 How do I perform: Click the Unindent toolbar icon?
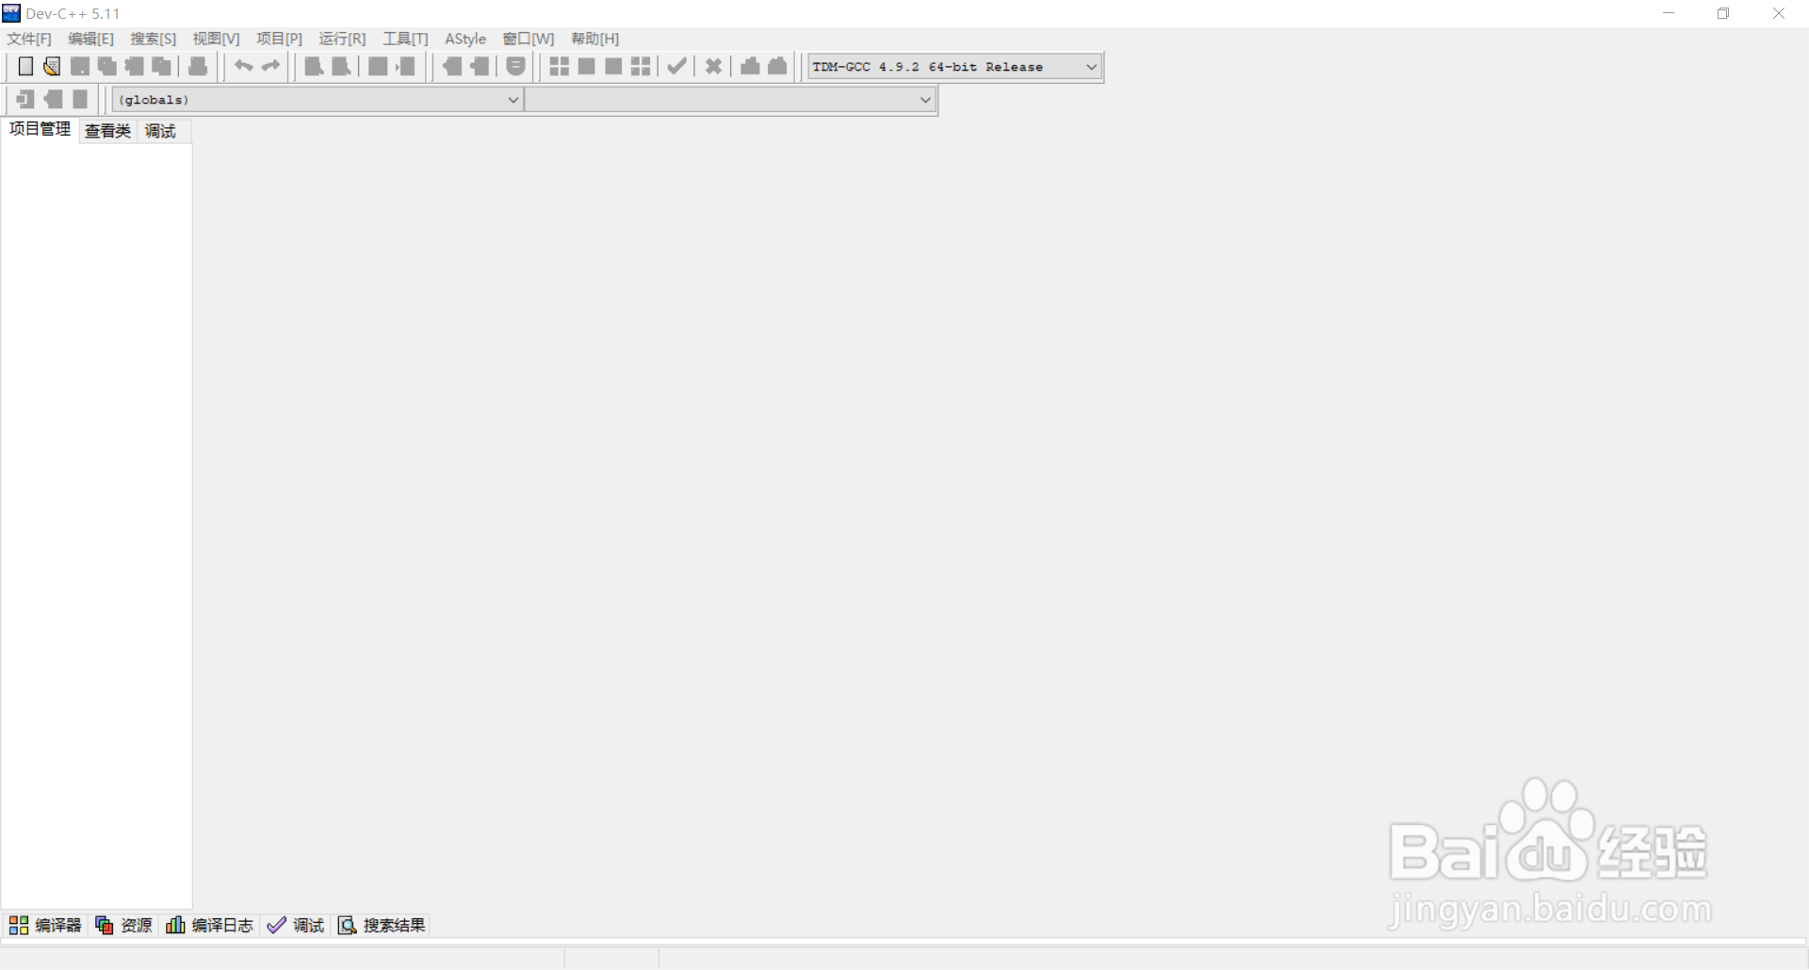pyautogui.click(x=452, y=66)
